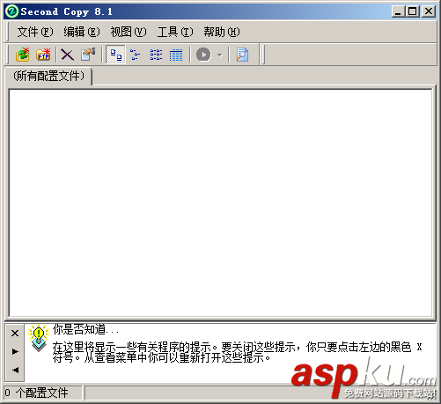This screenshot has width=441, height=404.
Task: Open the 工具(T) menu
Action: (x=175, y=32)
